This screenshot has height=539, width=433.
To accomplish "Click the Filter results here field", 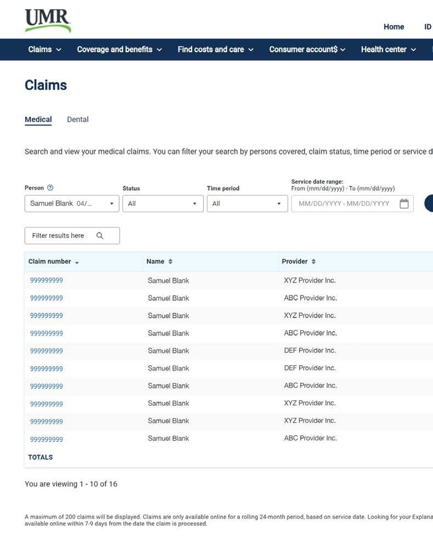I will 72,235.
